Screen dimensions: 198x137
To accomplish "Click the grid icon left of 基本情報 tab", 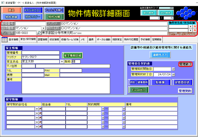I will [5, 40].
